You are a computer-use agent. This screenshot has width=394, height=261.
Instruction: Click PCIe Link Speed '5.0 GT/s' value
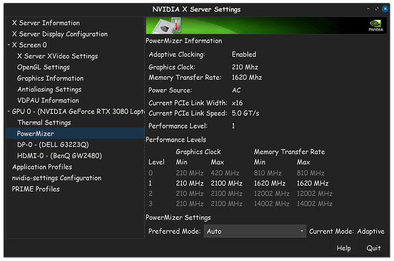pyautogui.click(x=245, y=113)
